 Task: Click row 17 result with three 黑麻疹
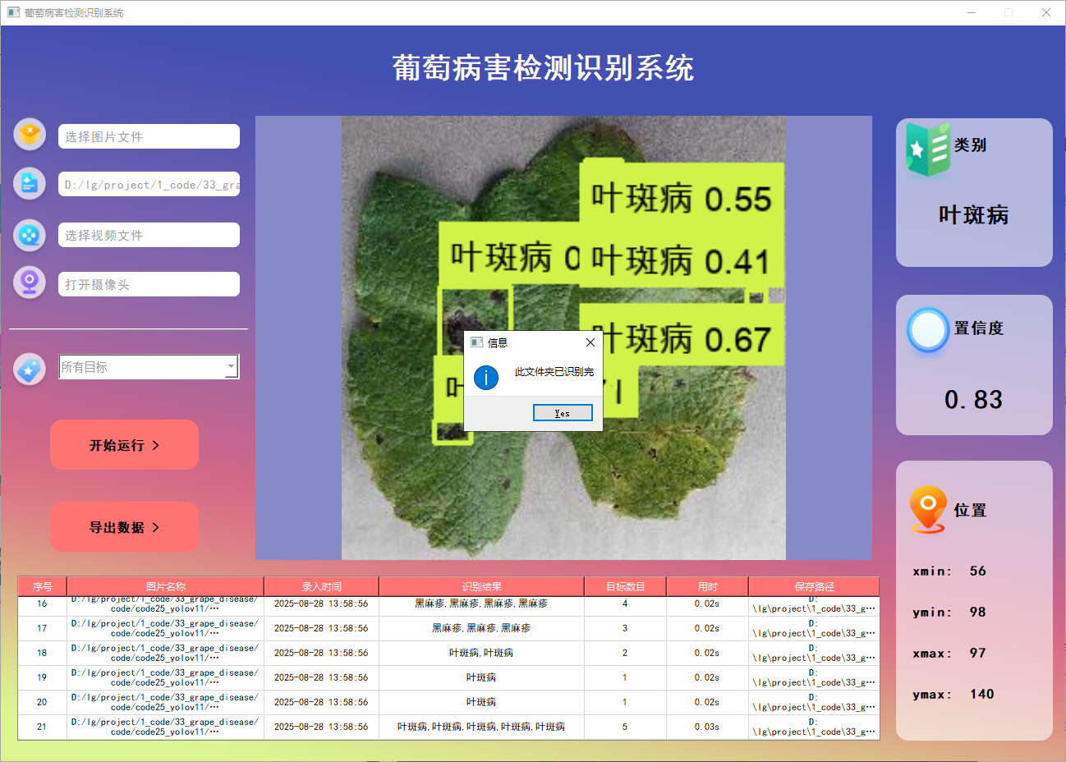click(481, 628)
